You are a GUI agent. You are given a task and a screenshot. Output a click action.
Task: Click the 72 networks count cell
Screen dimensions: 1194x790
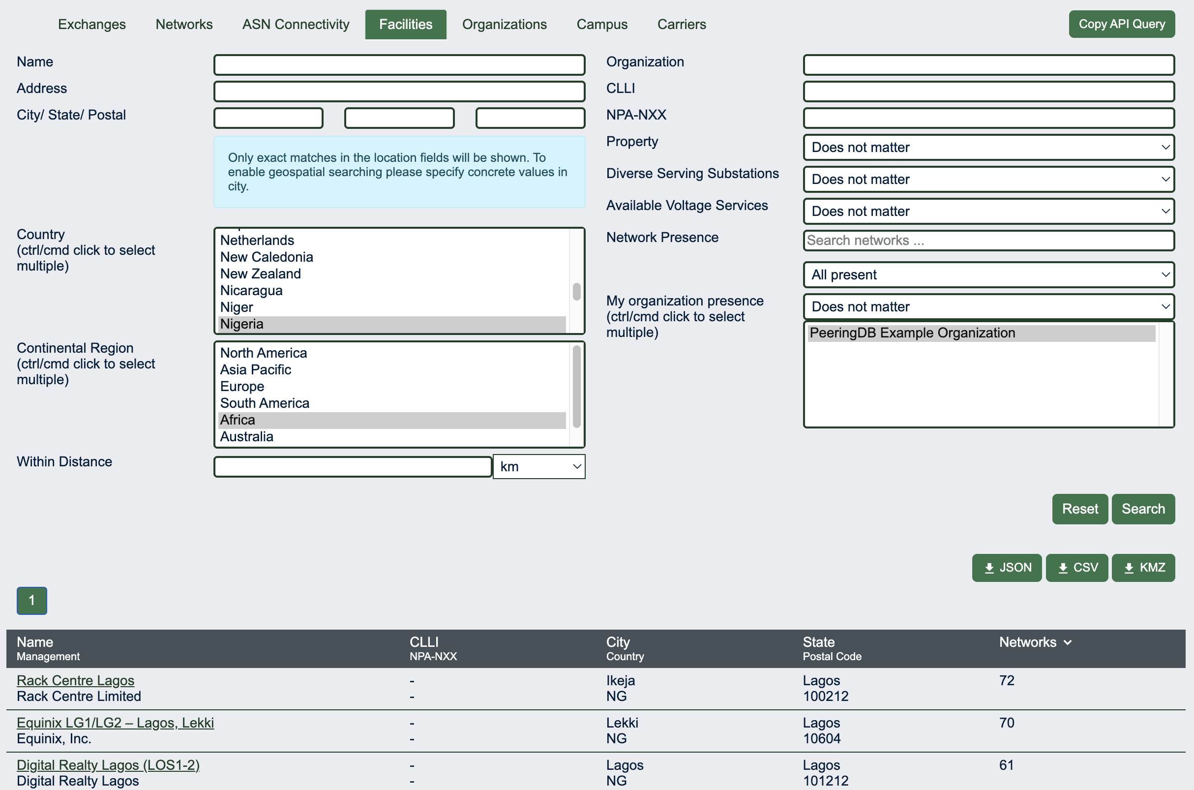(x=1006, y=680)
